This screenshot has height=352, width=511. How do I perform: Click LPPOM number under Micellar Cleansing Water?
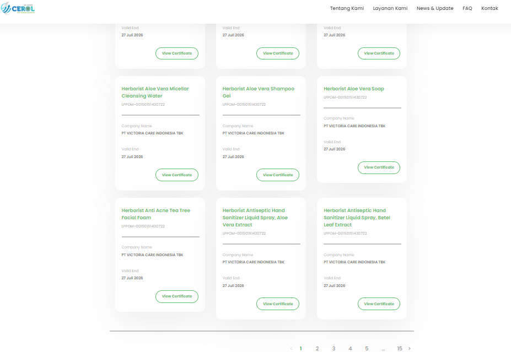(x=143, y=105)
